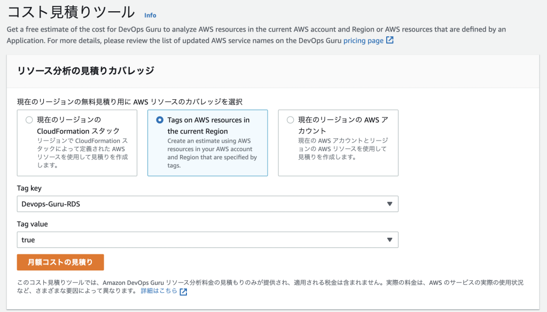This screenshot has height=312, width=547.
Task: Click the AWS アカウント card description text
Action: coord(343,149)
